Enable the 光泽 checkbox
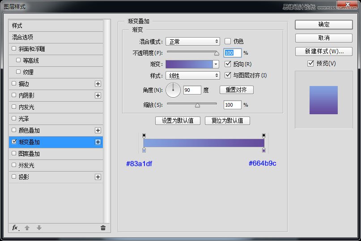This screenshot has height=241, width=361. 14,118
